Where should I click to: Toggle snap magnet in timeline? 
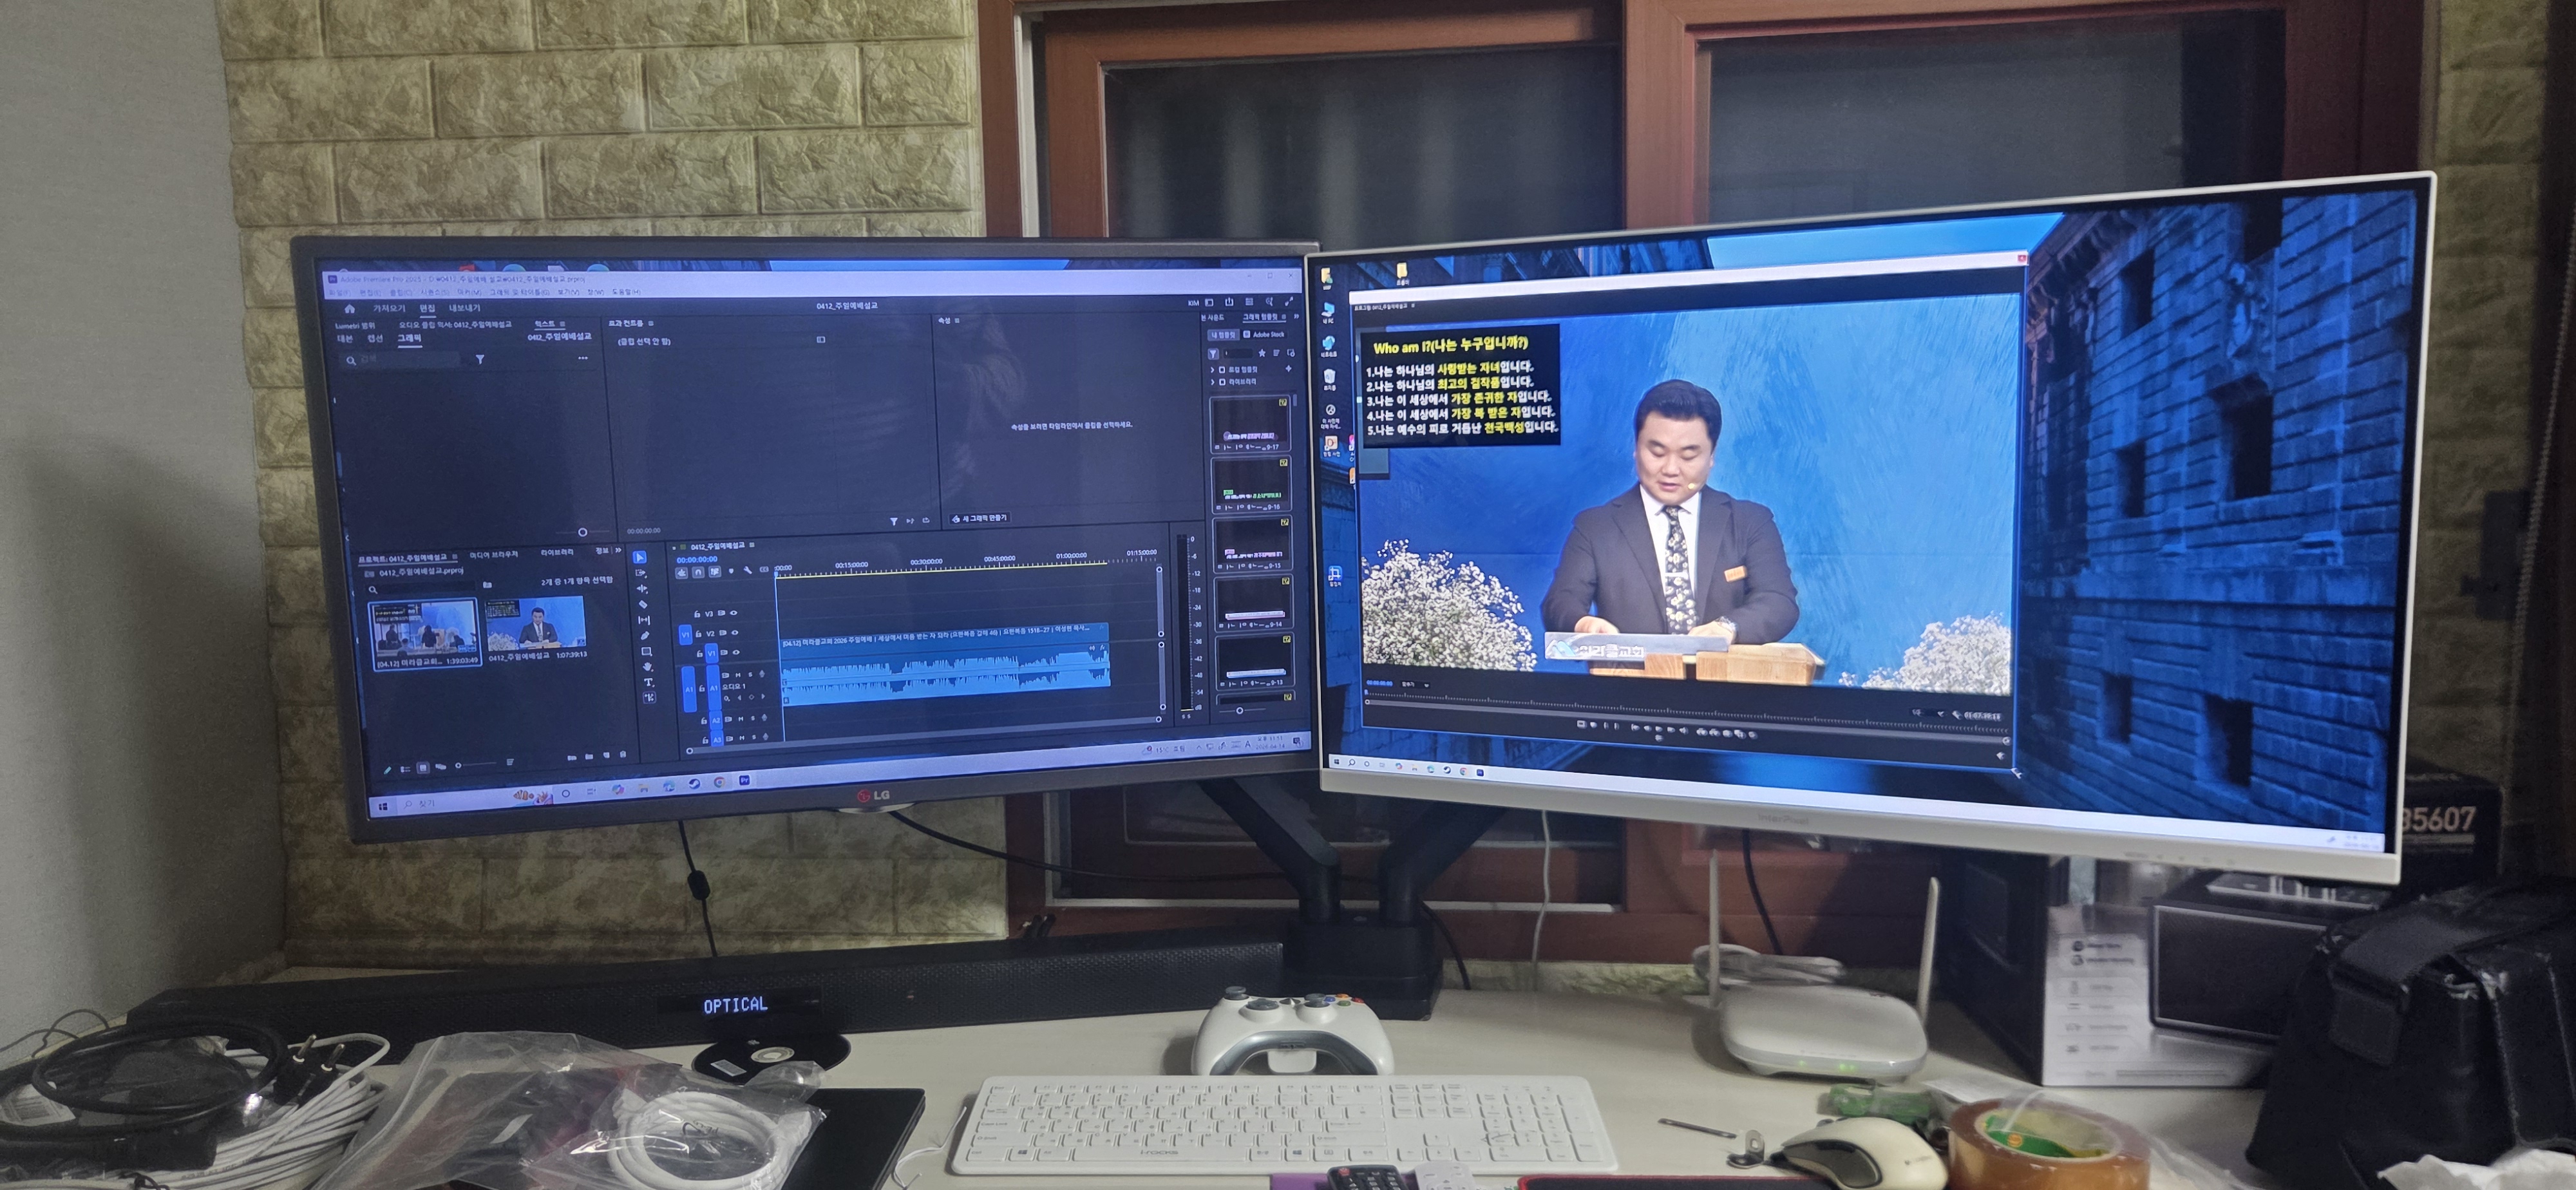click(x=699, y=572)
